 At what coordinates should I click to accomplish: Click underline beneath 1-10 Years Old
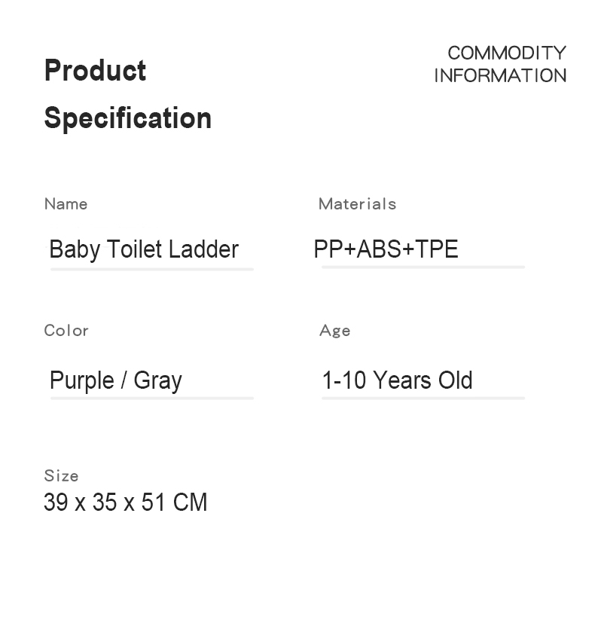tap(423, 398)
